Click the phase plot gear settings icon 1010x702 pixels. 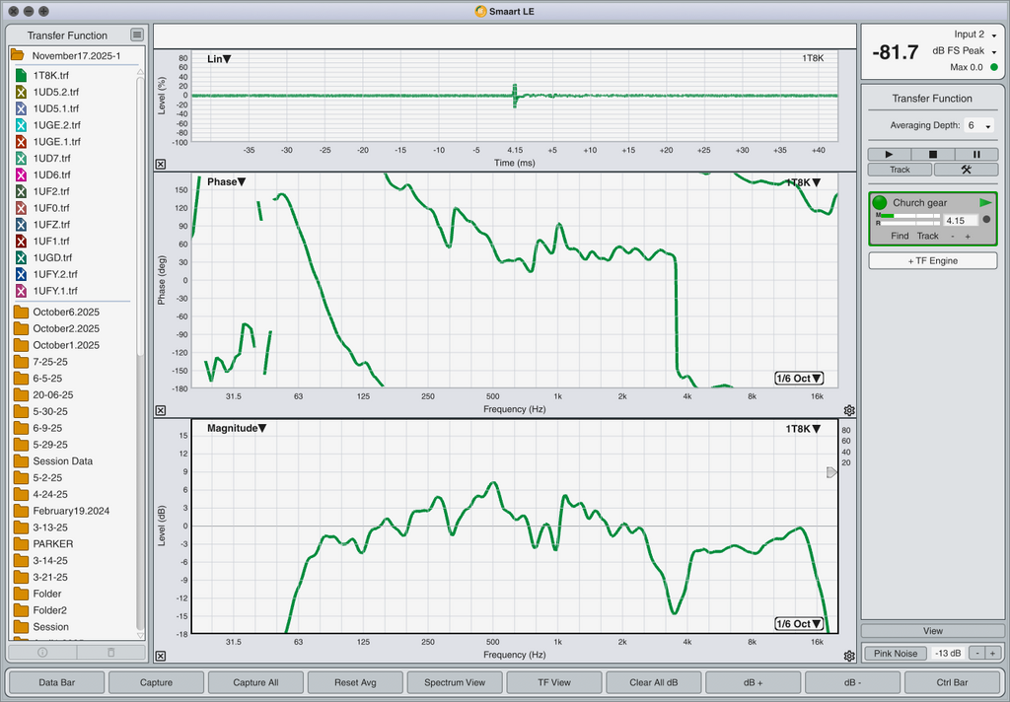click(849, 410)
